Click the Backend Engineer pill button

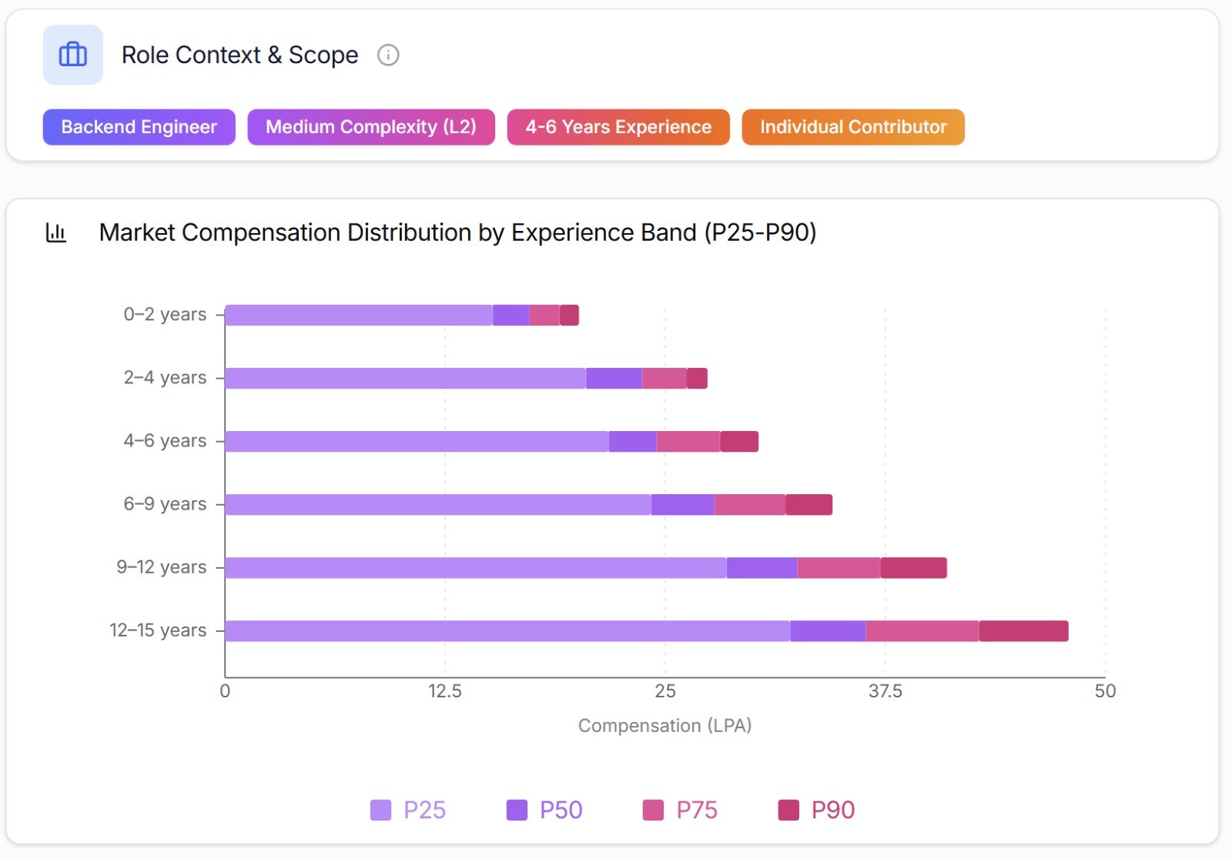pyautogui.click(x=139, y=127)
